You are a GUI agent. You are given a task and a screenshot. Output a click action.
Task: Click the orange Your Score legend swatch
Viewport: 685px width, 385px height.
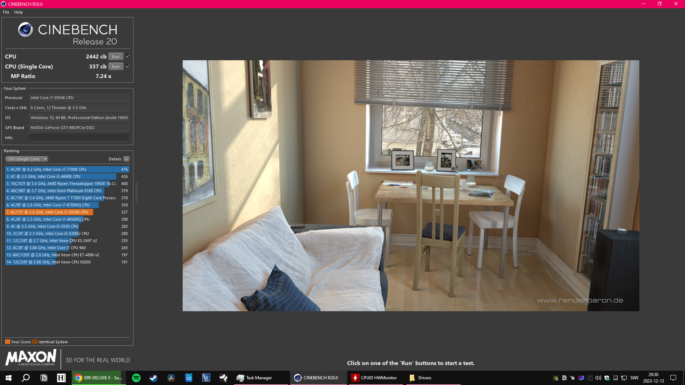tap(7, 342)
